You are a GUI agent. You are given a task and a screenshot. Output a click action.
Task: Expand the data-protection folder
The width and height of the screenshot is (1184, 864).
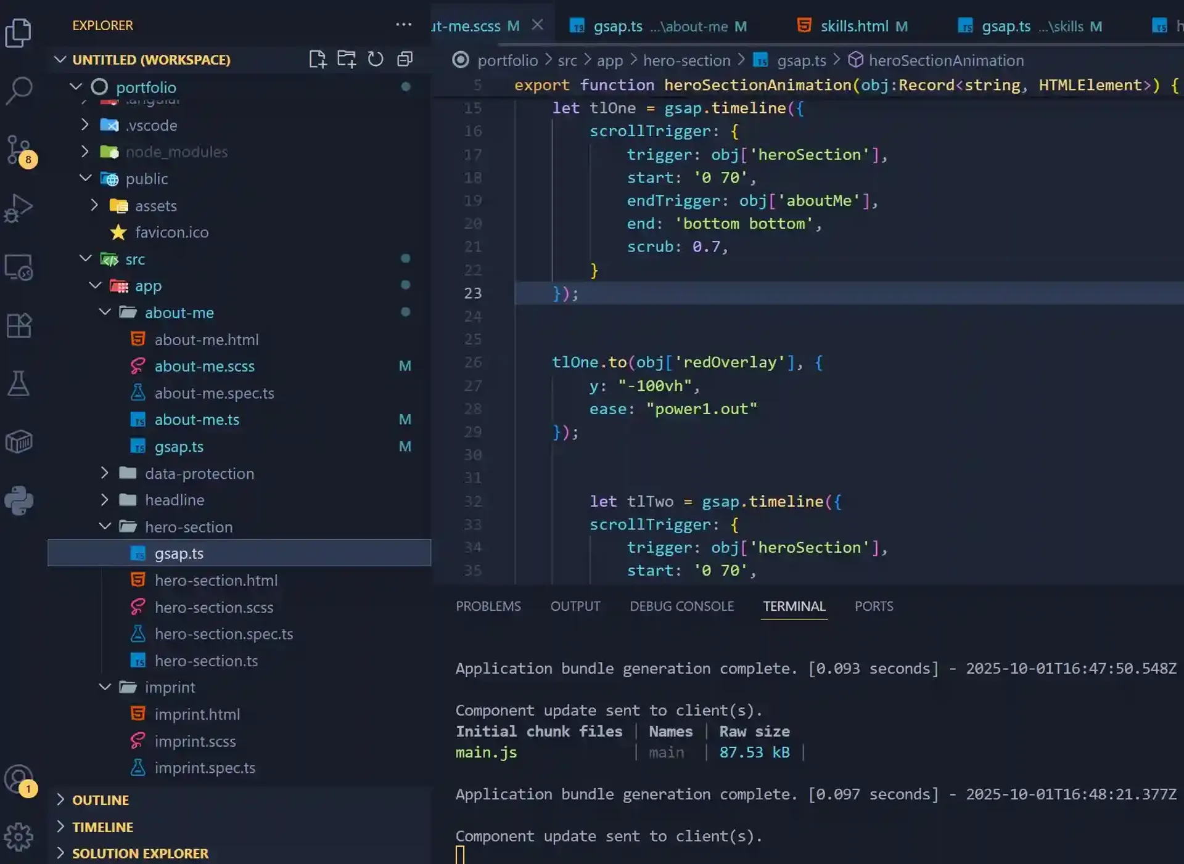pyautogui.click(x=199, y=473)
